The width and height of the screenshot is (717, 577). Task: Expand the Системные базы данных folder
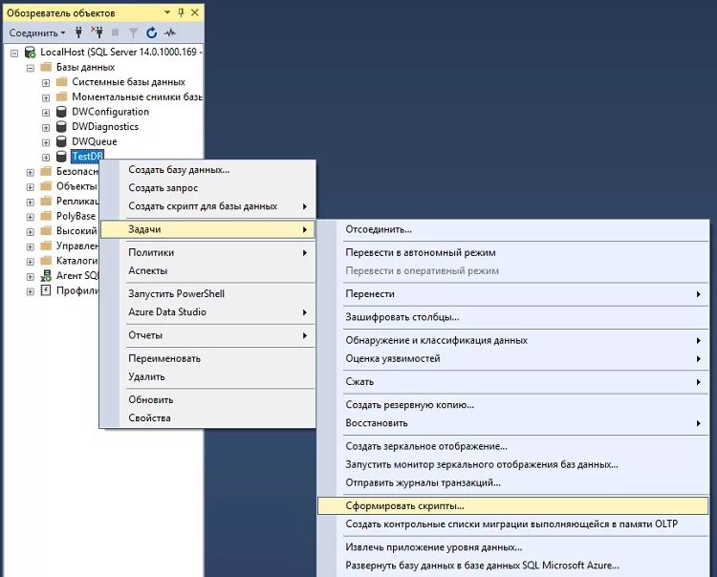point(46,83)
